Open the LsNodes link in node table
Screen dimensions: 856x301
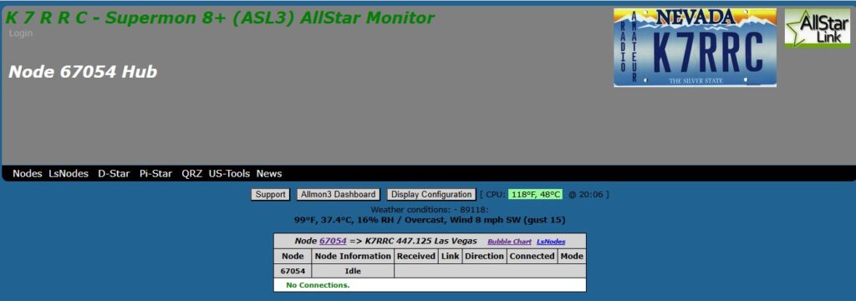pos(551,242)
